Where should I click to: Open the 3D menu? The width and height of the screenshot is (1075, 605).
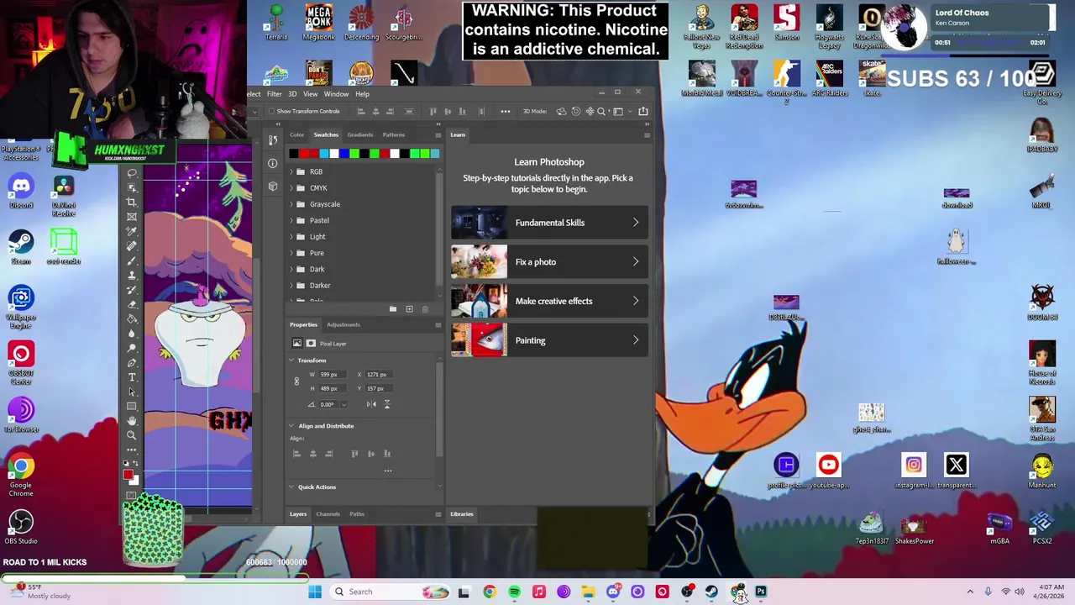click(x=292, y=94)
